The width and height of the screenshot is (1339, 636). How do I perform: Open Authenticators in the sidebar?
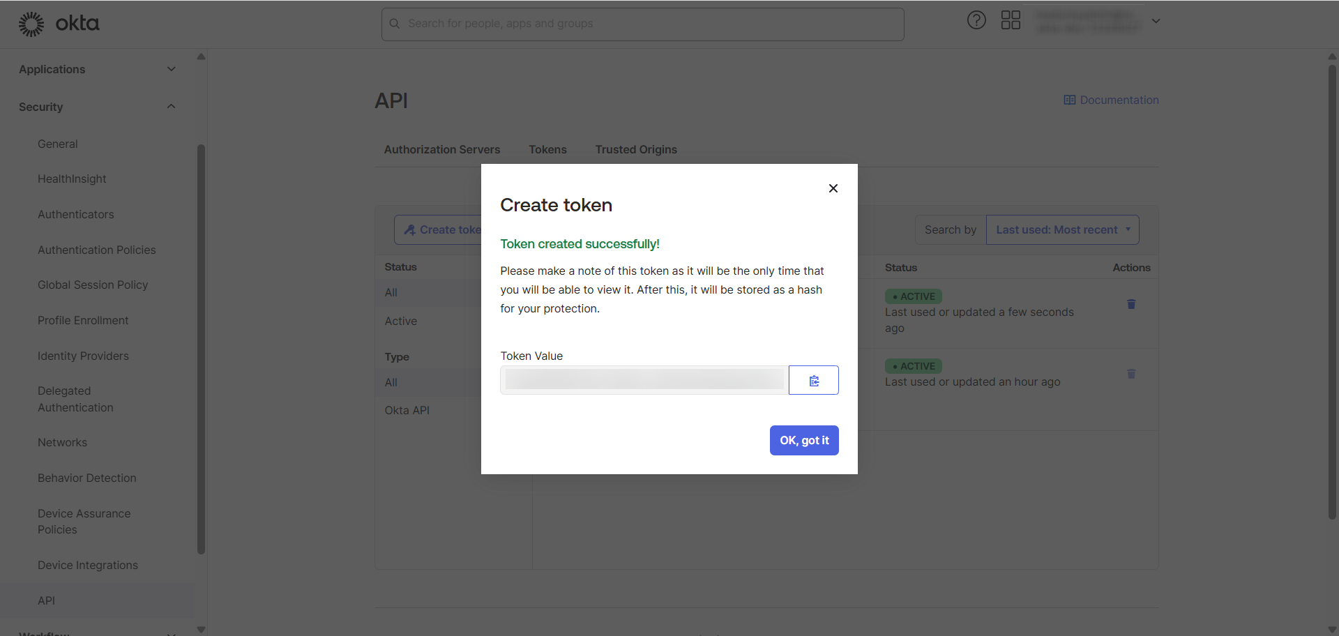pyautogui.click(x=75, y=214)
